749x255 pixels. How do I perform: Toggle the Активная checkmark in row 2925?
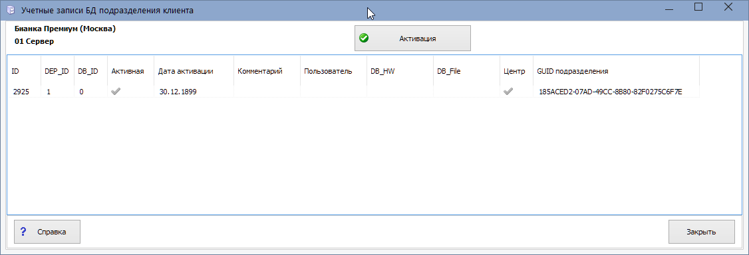(x=116, y=92)
